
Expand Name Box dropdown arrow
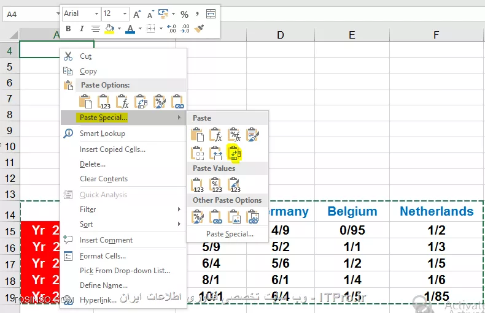[58, 14]
